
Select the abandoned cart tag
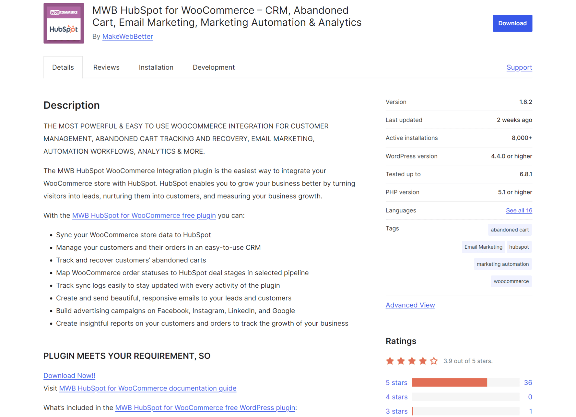(x=509, y=230)
